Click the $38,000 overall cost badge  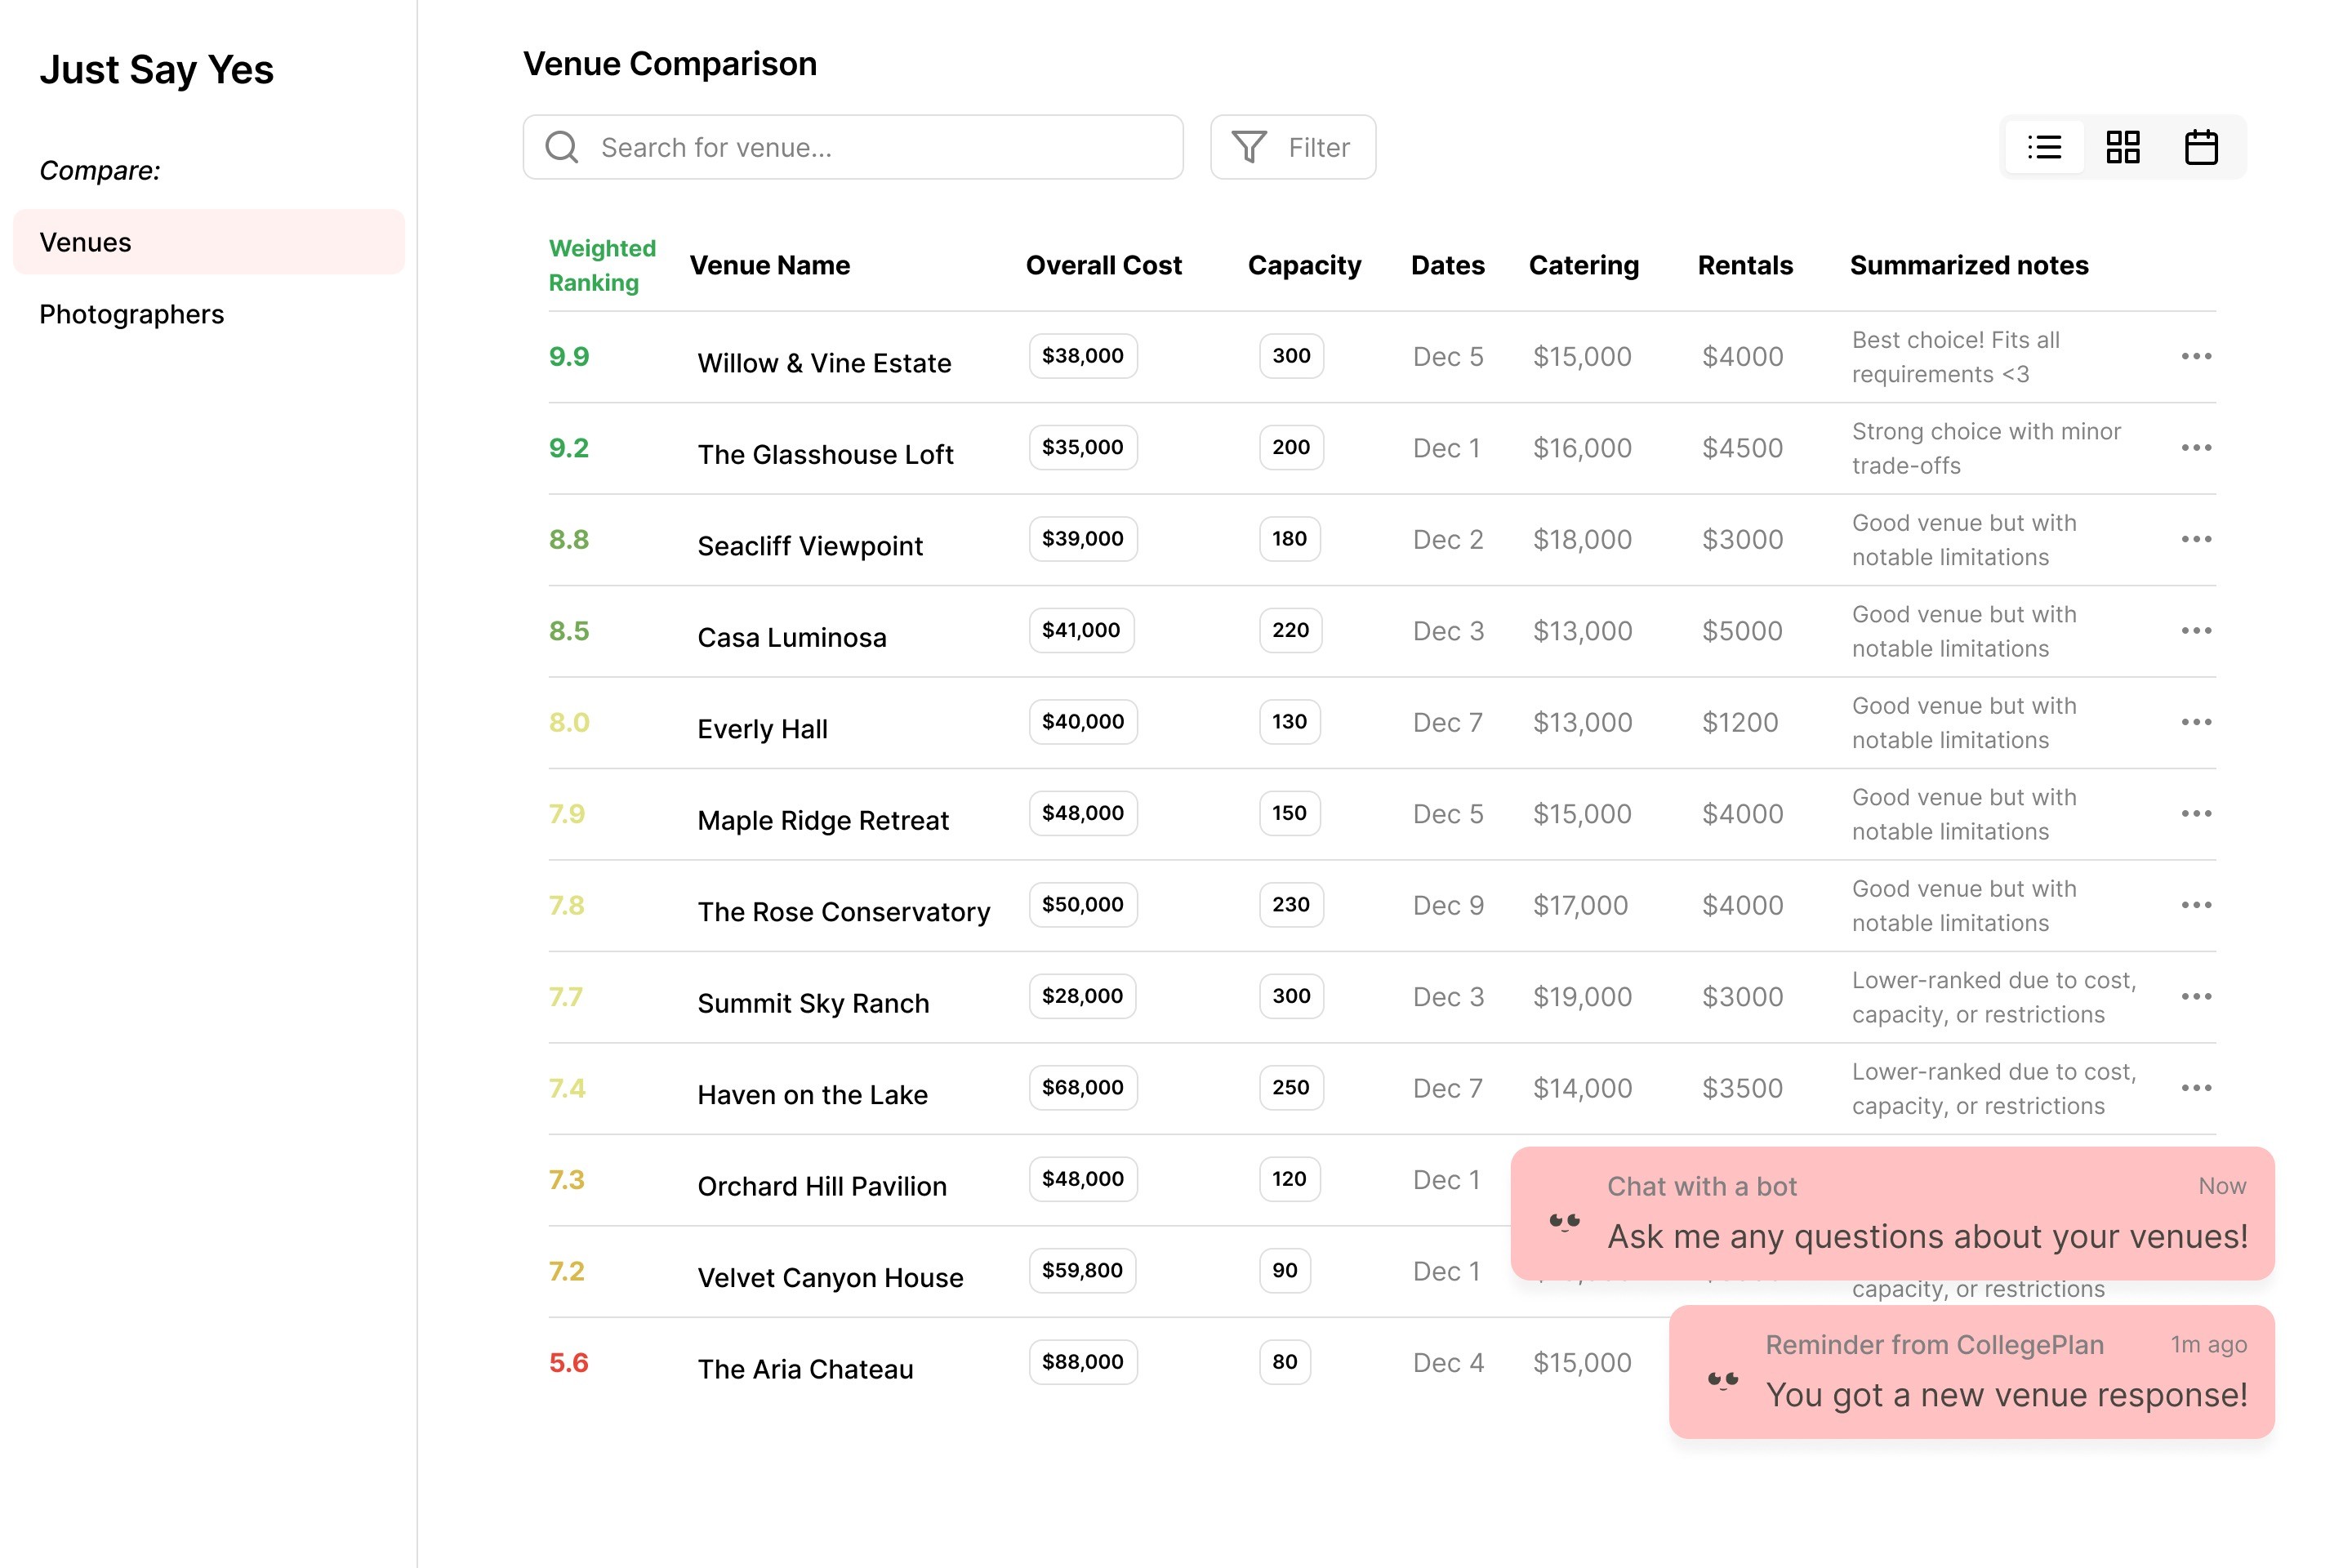[x=1082, y=356]
